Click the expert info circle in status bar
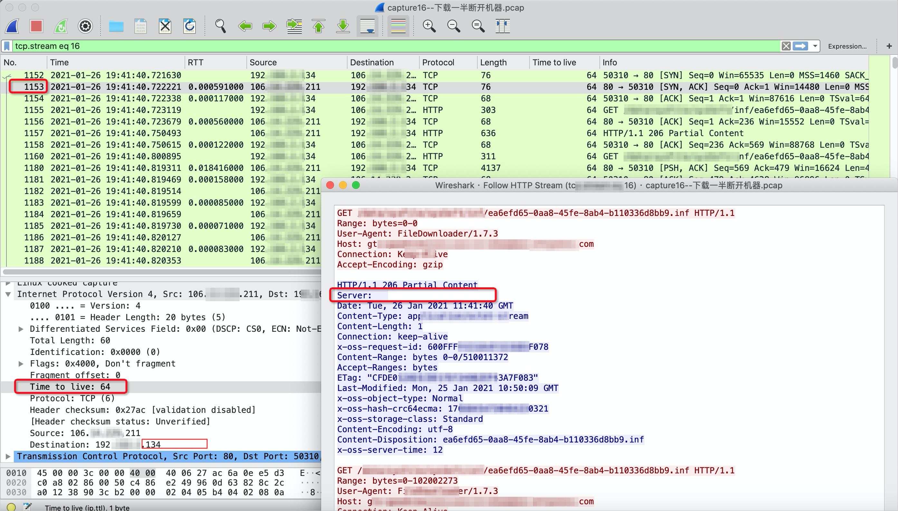This screenshot has width=898, height=511. pos(11,507)
